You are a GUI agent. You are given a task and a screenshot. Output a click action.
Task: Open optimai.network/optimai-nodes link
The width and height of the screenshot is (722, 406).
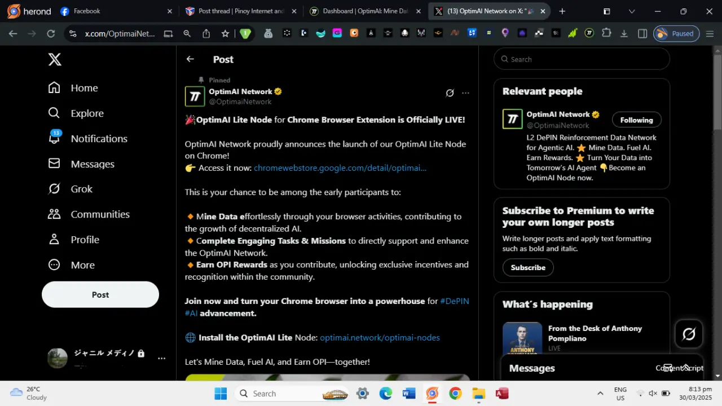(x=380, y=338)
